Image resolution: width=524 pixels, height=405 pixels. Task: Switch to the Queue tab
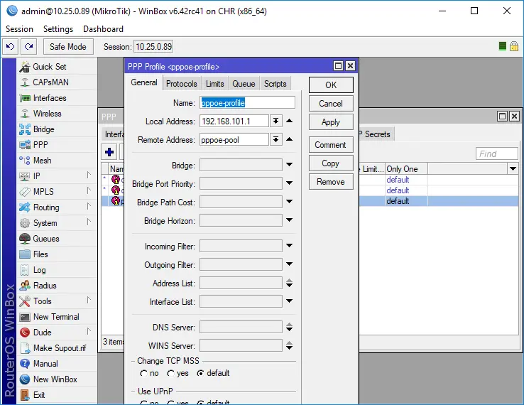pos(244,84)
